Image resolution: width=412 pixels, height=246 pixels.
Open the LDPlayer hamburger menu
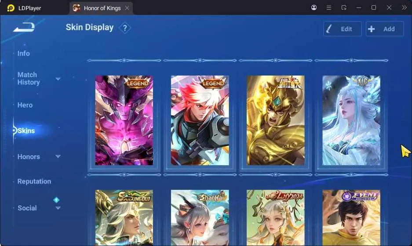[x=329, y=7]
